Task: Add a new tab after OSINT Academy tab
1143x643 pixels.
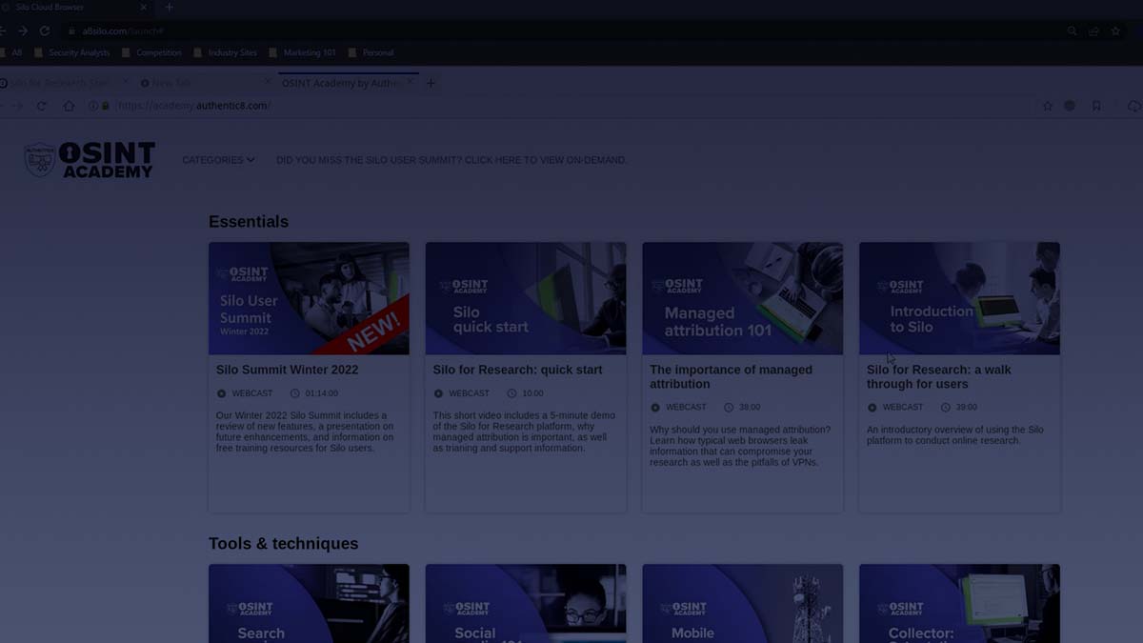Action: click(x=431, y=83)
